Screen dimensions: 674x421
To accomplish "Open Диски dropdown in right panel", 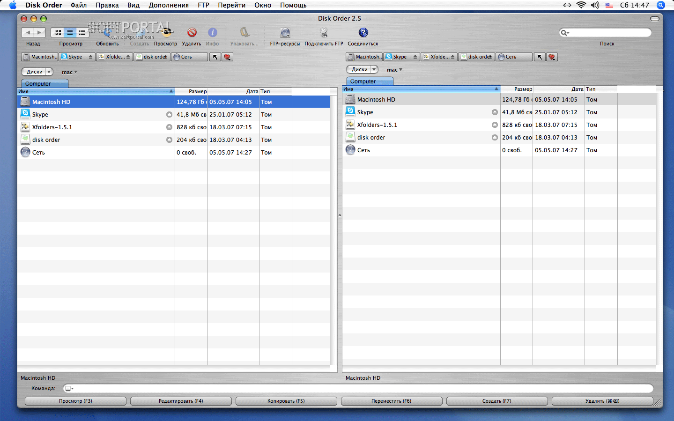I will tap(362, 69).
